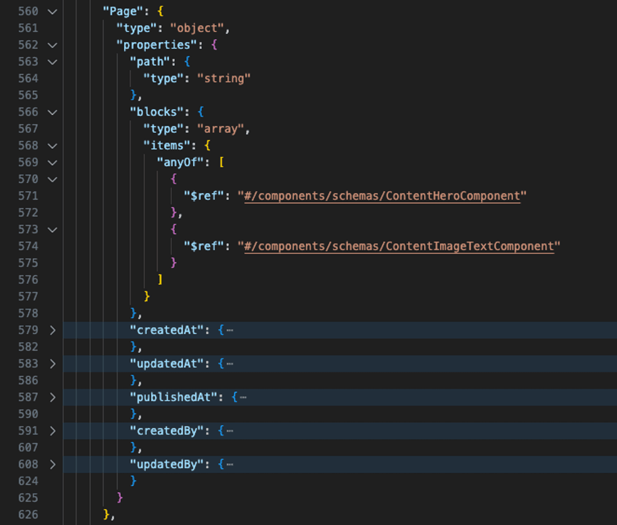This screenshot has height=525, width=617.
Task: Click line number 626 in the gutter
Action: click(x=28, y=515)
